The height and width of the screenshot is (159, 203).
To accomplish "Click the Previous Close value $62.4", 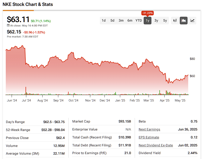I will tap(60, 138).
